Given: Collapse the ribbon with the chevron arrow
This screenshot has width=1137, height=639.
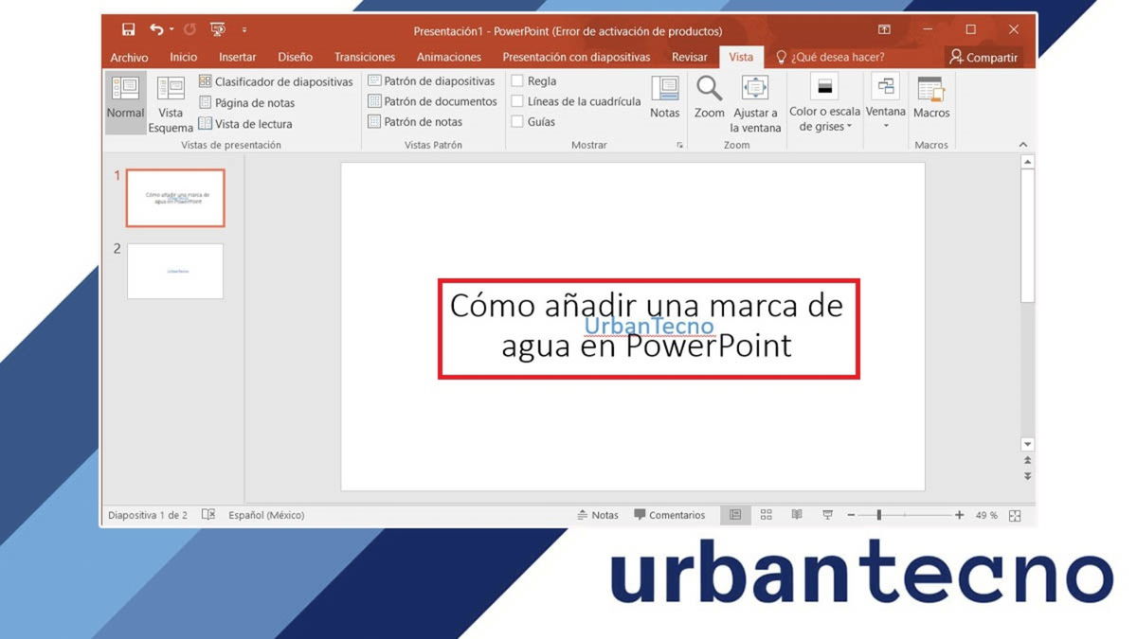Looking at the screenshot, I should pyautogui.click(x=1023, y=144).
